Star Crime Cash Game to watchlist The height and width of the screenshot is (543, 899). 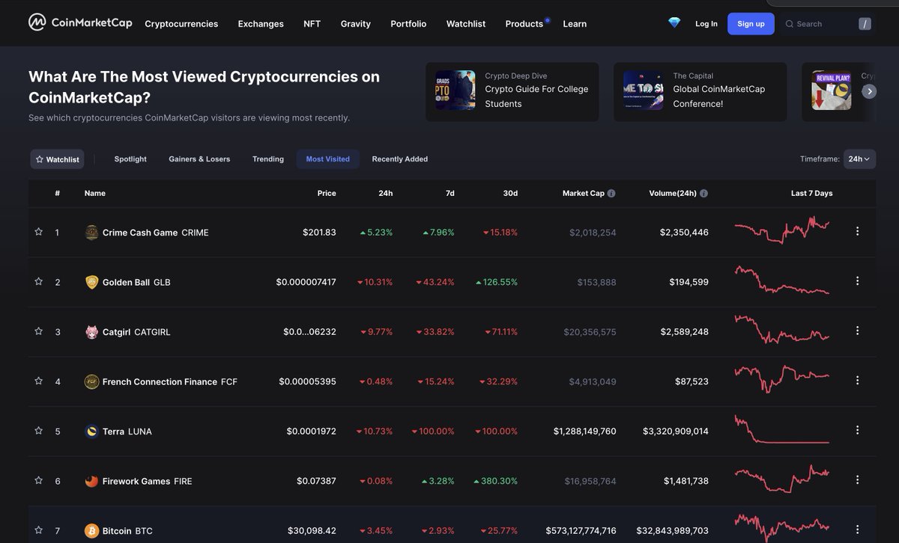[38, 232]
